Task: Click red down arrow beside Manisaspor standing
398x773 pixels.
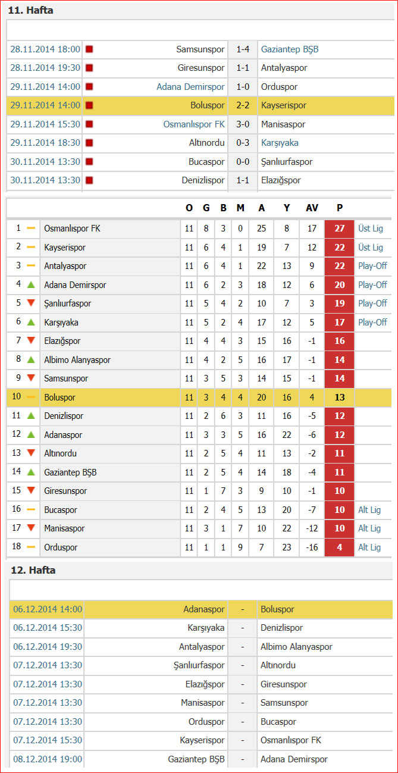Action: click(31, 528)
